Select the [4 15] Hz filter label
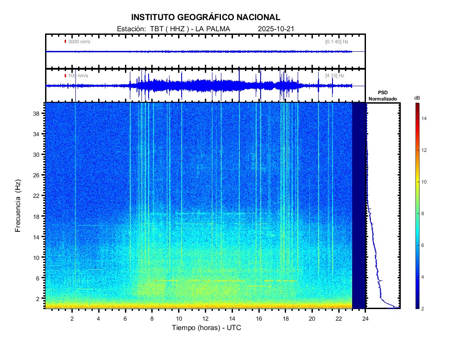Viewport: 457px width, 343px height. click(x=335, y=75)
